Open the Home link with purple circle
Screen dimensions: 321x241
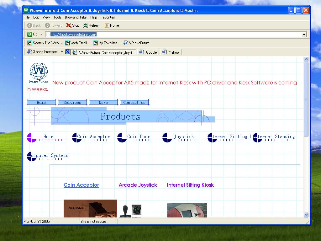(48, 137)
